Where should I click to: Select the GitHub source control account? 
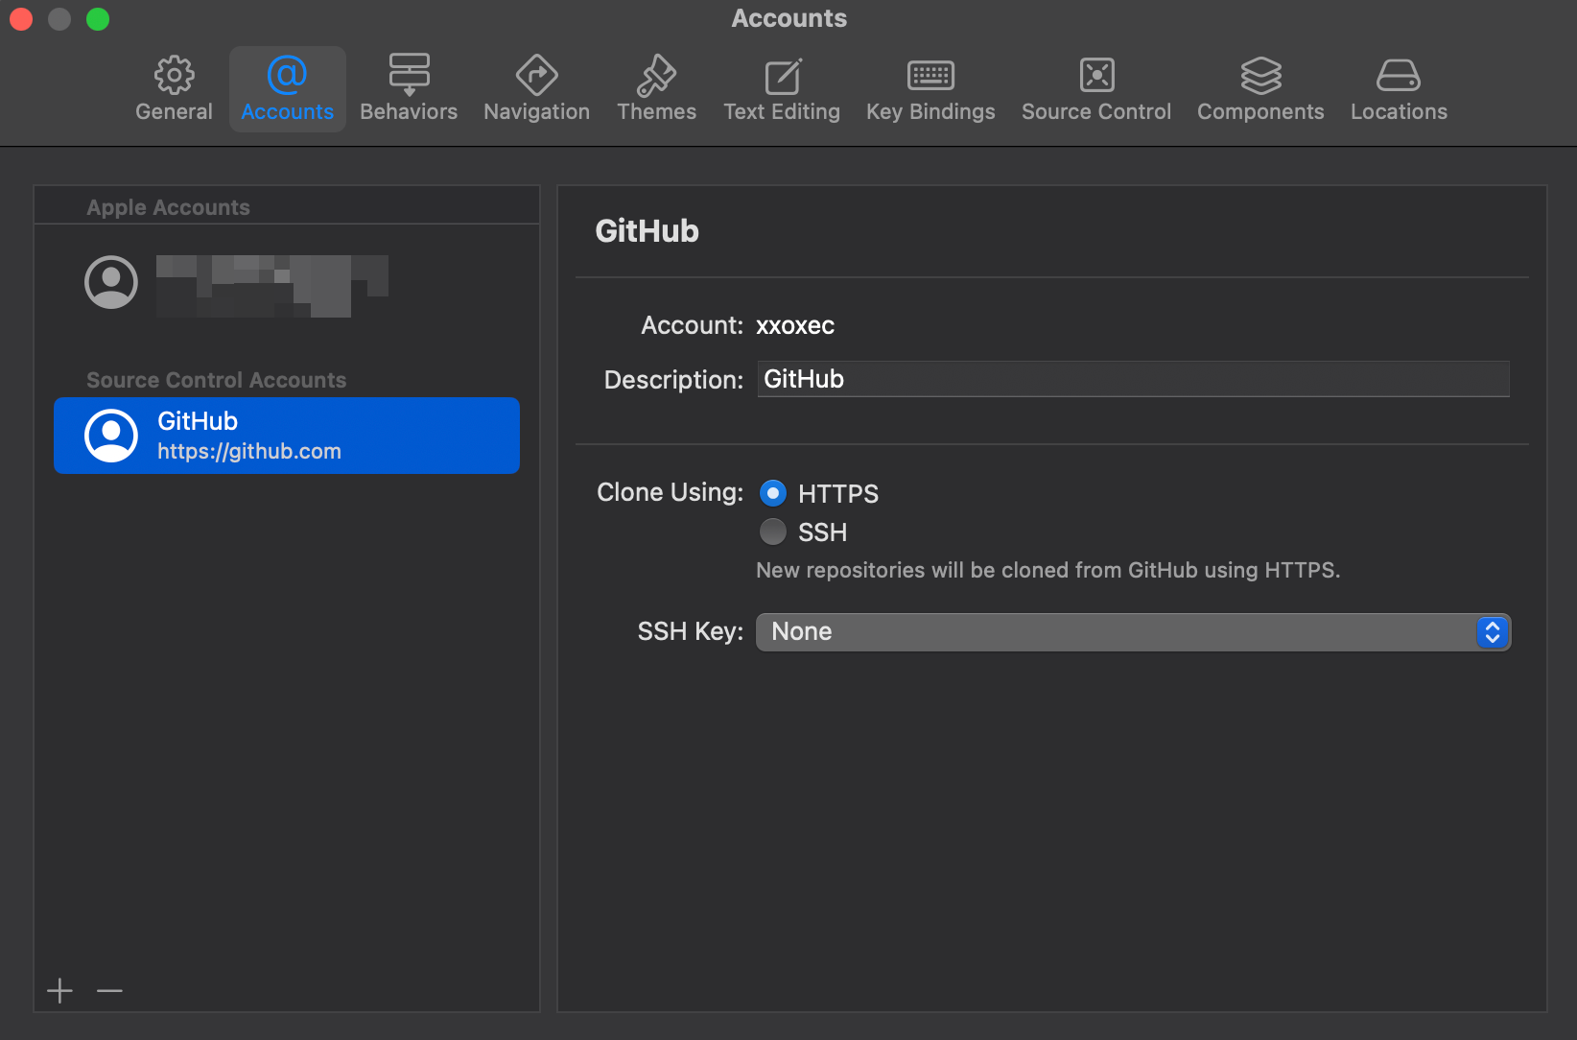click(287, 436)
